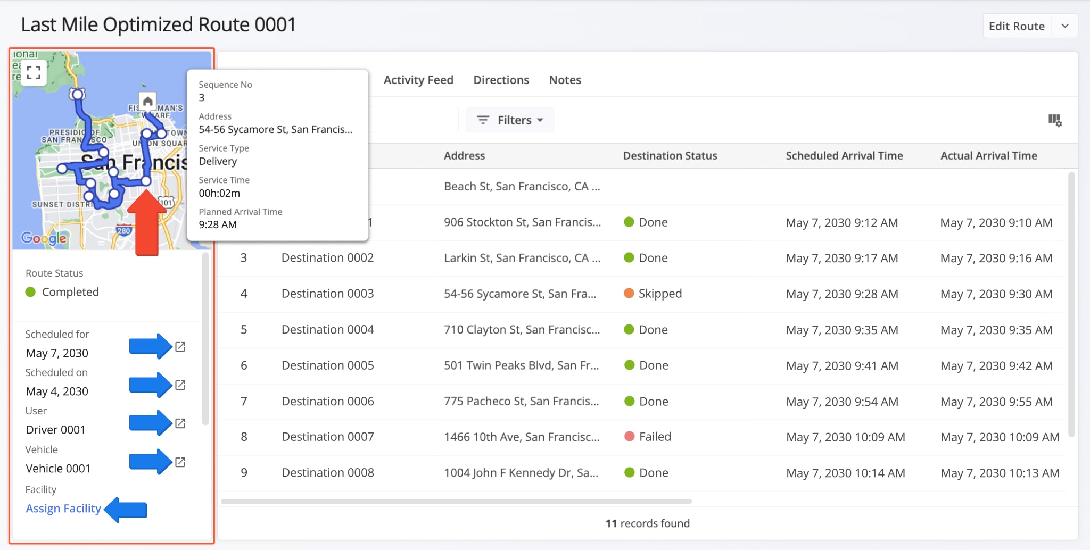Open Driver 0001 via its external link icon

pos(180,423)
